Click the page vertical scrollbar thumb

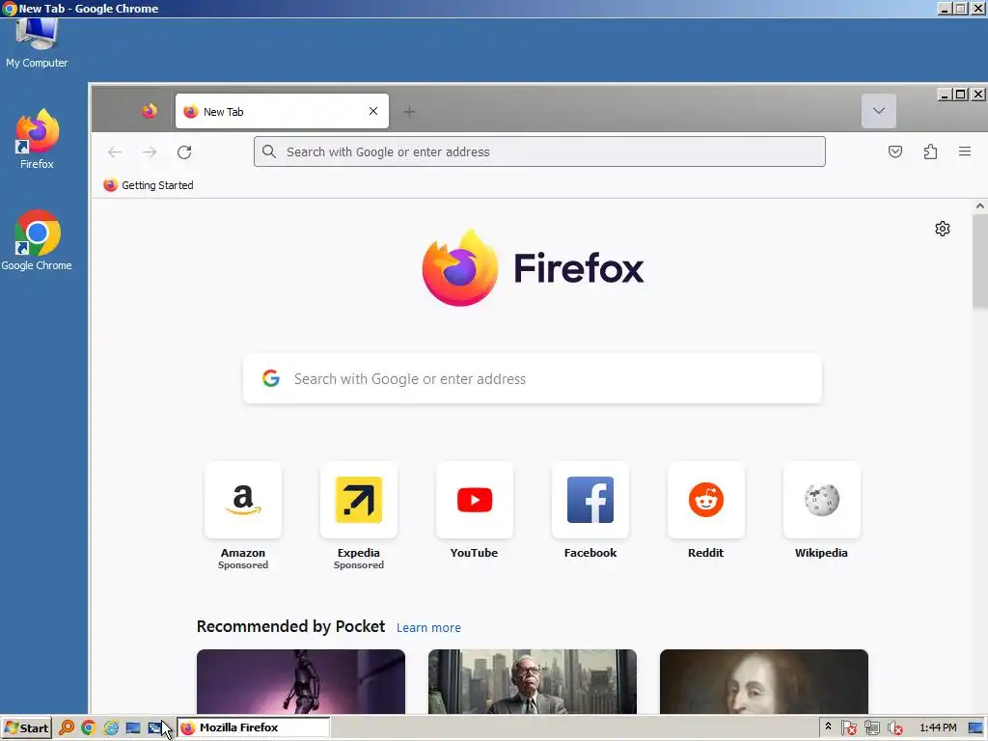[x=980, y=261]
